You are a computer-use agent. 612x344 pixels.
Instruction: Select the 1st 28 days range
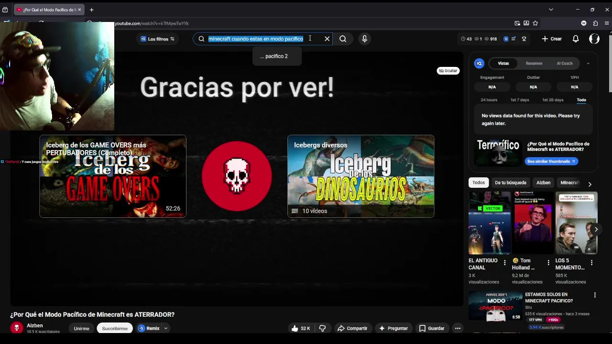pyautogui.click(x=553, y=100)
